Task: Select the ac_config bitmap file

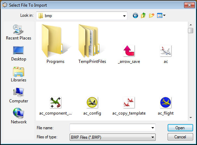Action: 92,106
